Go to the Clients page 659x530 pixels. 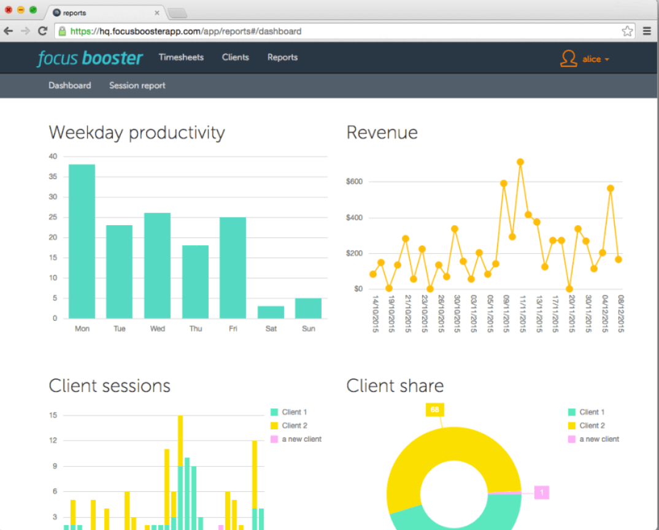[x=236, y=57]
